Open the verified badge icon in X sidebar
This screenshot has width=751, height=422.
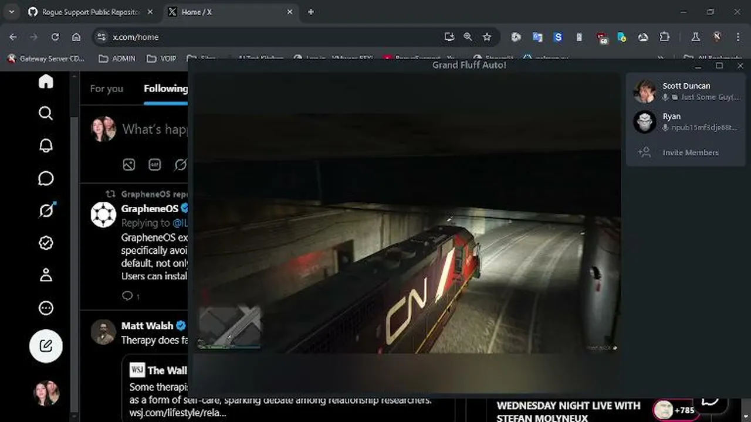pyautogui.click(x=46, y=243)
